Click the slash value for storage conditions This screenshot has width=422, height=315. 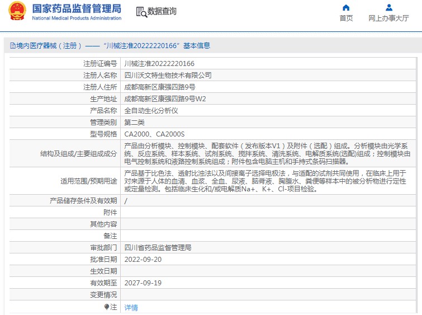click(126, 201)
